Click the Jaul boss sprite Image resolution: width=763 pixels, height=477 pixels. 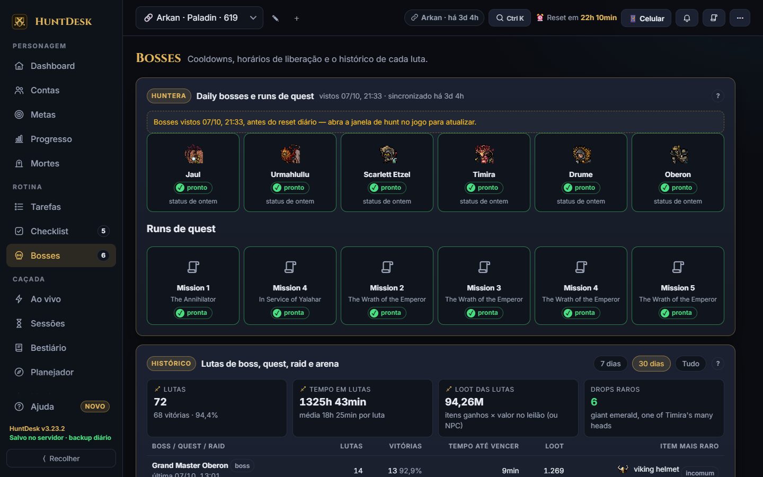point(193,154)
